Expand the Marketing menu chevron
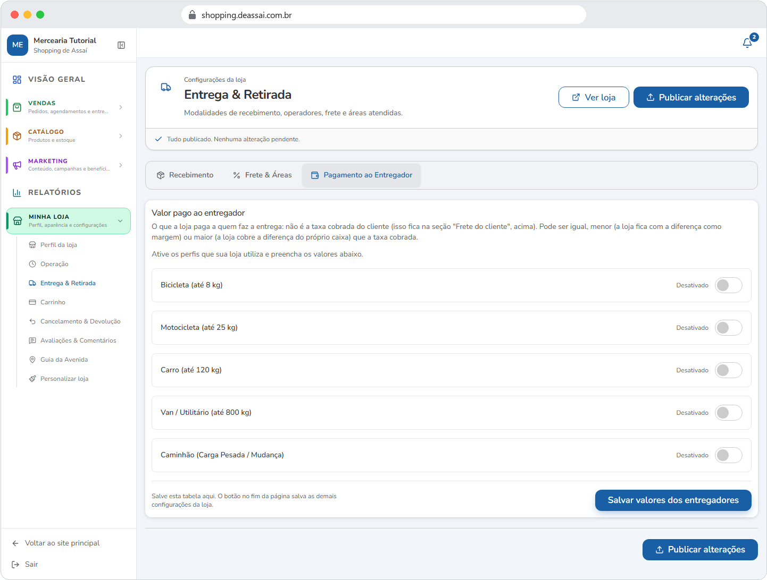The height and width of the screenshot is (580, 767). coord(121,165)
